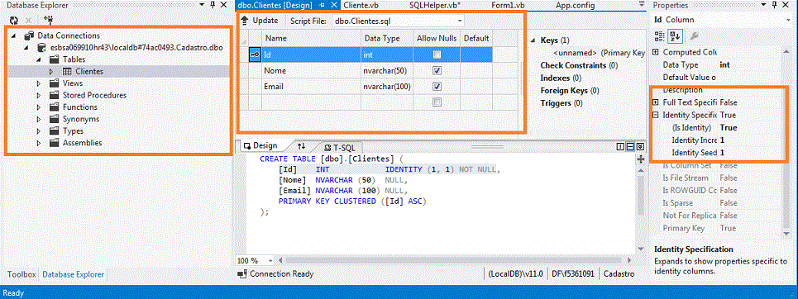The height and width of the screenshot is (299, 798).
Task: Click the Functions folder icon
Action: (55, 107)
